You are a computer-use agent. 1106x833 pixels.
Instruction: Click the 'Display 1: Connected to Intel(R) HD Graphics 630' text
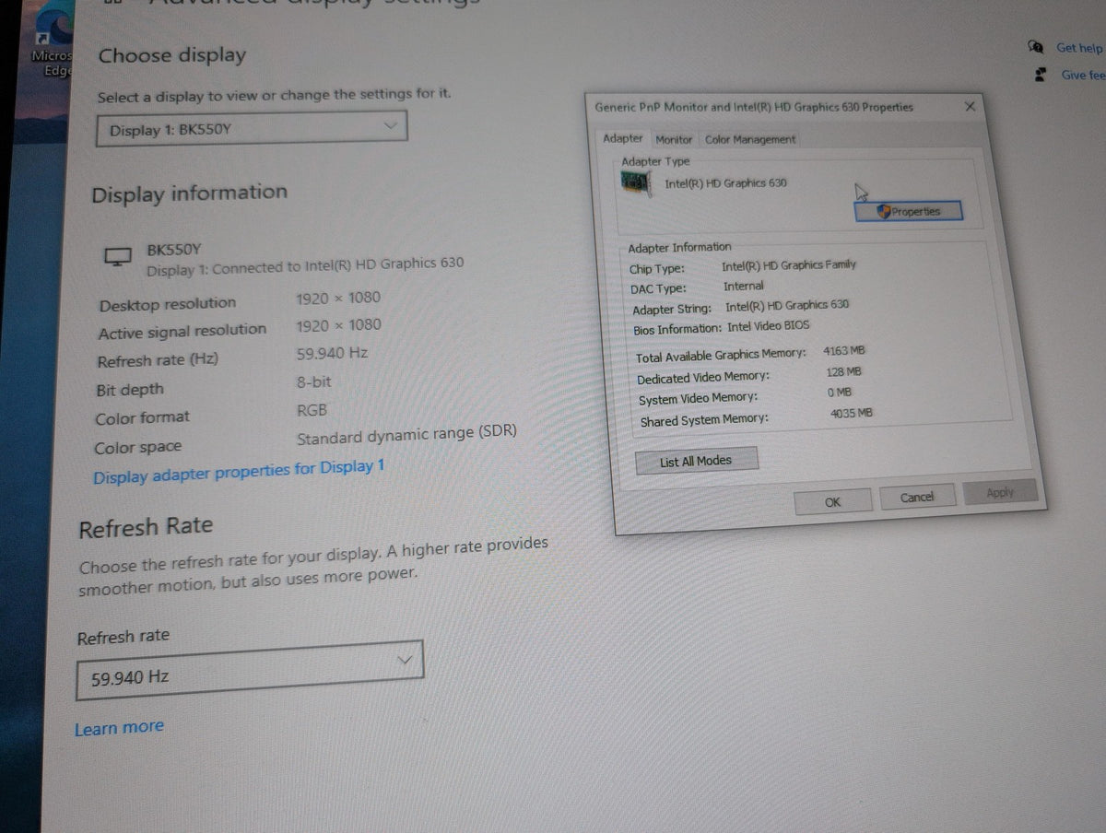tap(305, 267)
